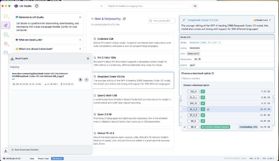Open My Models folder sidebar icon
279x161 pixels.
click(6, 52)
